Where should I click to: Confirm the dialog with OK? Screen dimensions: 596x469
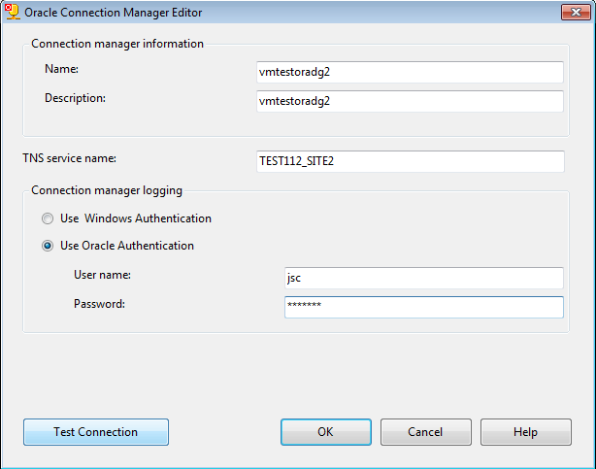coord(325,432)
